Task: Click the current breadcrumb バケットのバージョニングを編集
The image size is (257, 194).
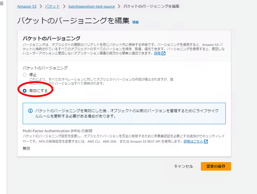Action: (151, 6)
